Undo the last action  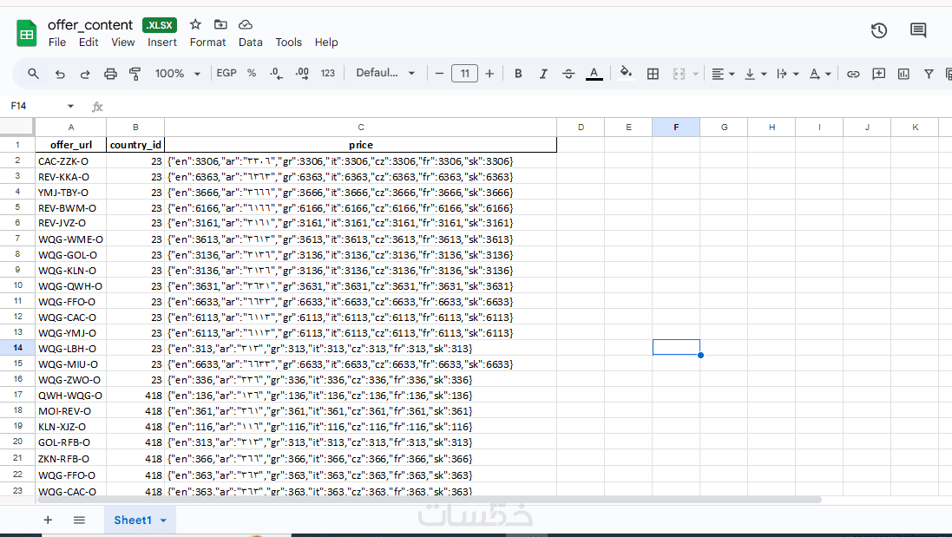(60, 74)
